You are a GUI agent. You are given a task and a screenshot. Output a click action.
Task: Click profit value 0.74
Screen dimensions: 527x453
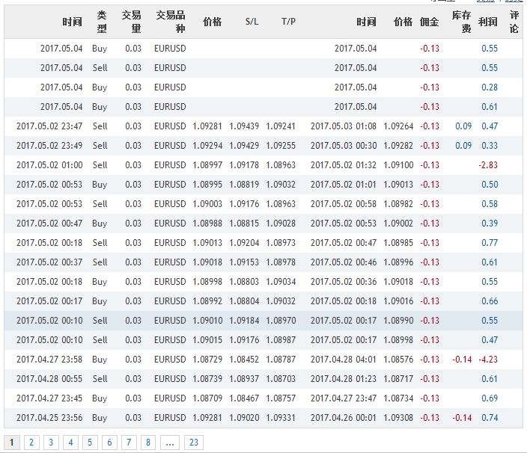coord(490,418)
